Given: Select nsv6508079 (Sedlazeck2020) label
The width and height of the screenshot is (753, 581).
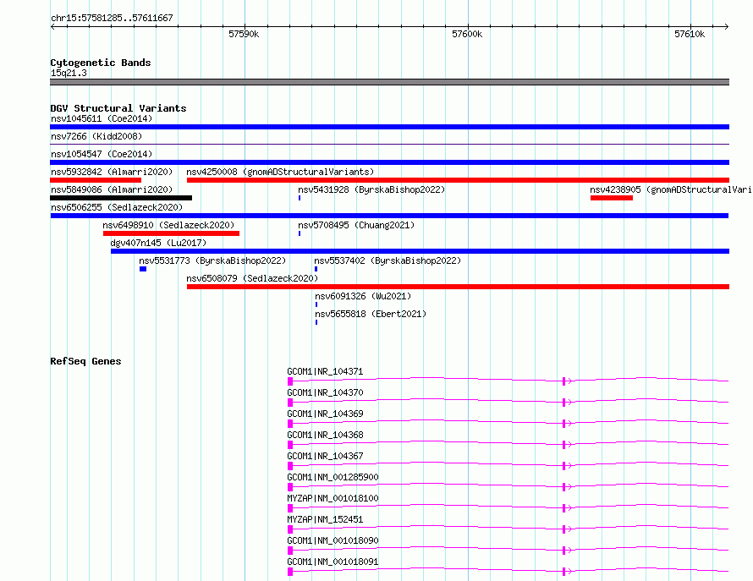Looking at the screenshot, I should point(252,278).
